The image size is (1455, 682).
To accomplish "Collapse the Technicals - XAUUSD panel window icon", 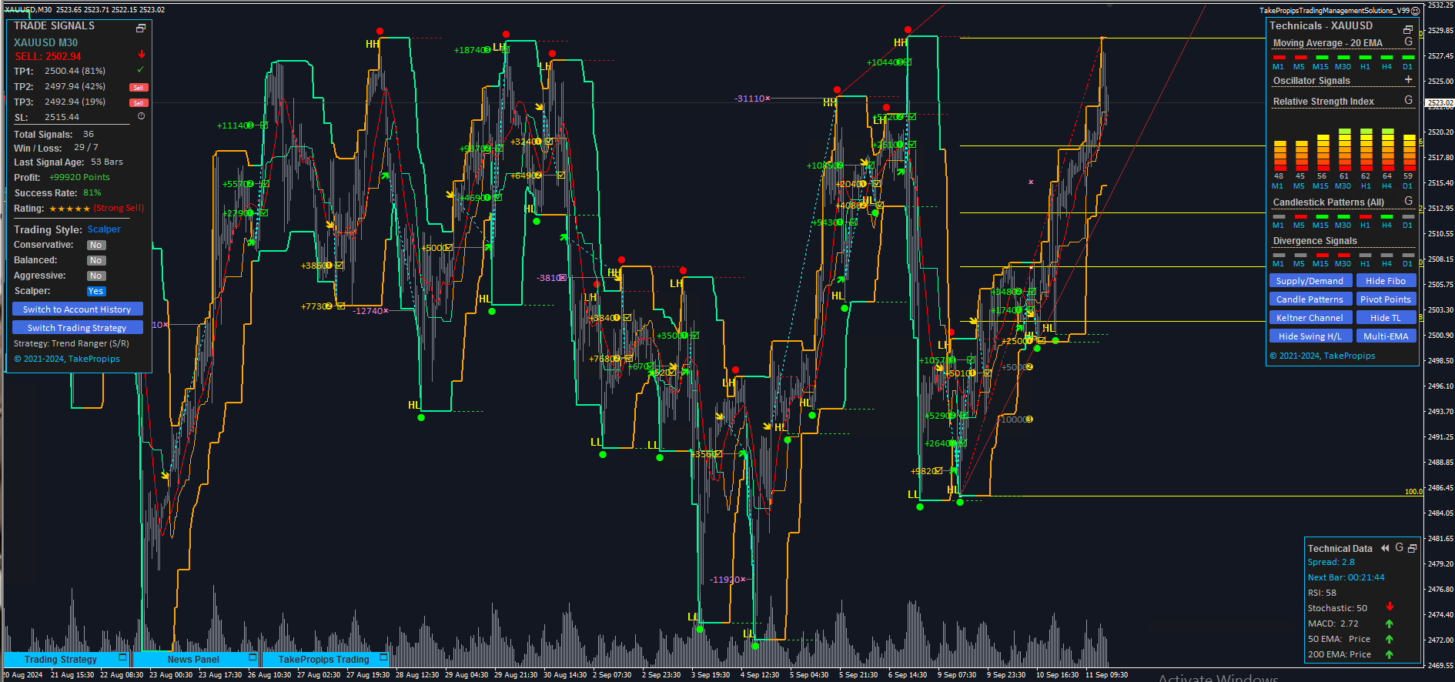I will (1408, 29).
